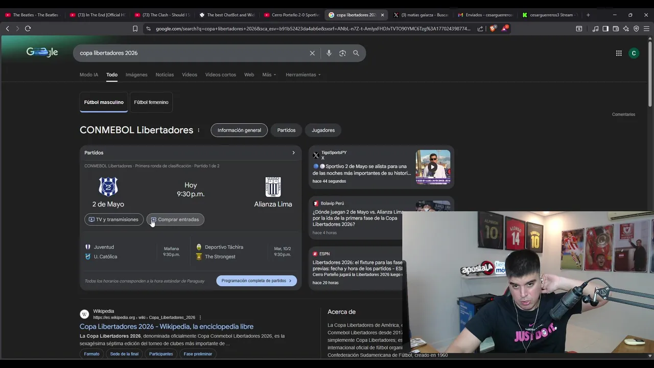The height and width of the screenshot is (368, 654).
Task: Switch to the cesarguerreros3 Stream tab
Action: (550, 15)
